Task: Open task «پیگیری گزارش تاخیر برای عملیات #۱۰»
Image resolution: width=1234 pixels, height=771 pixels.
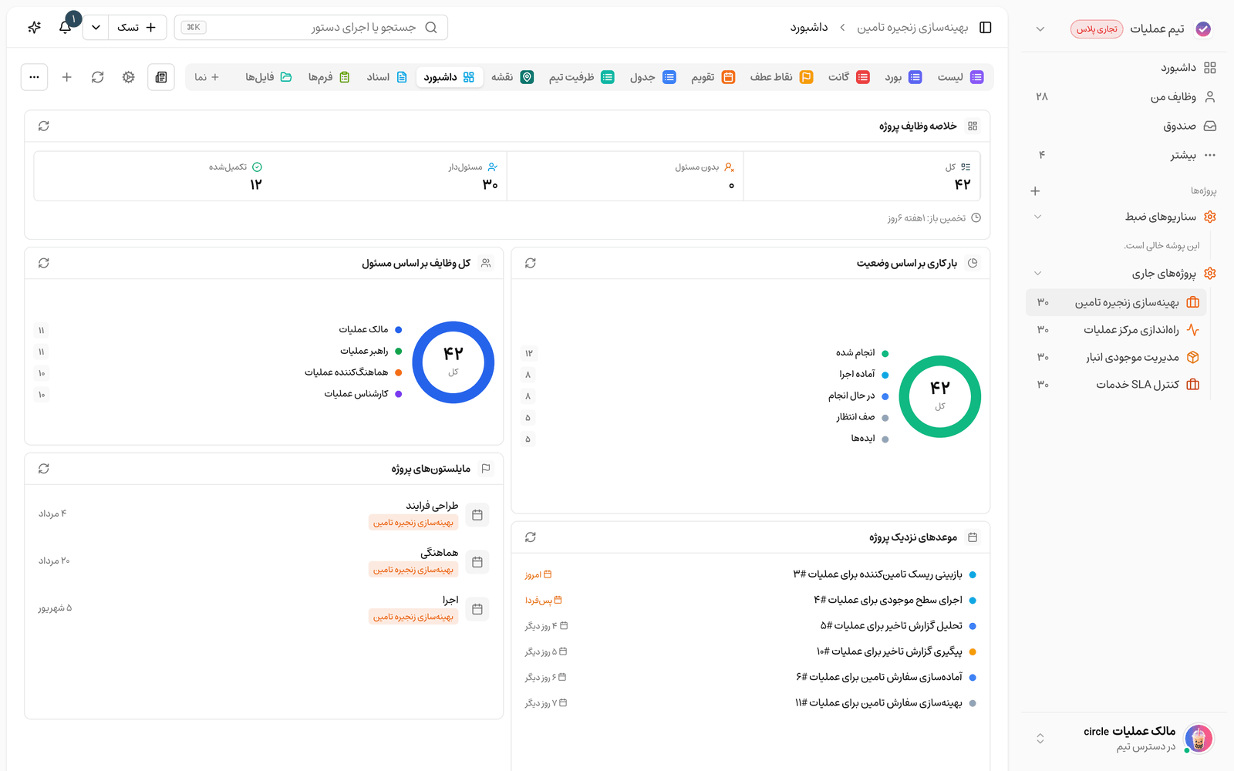Action: pyautogui.click(x=889, y=651)
